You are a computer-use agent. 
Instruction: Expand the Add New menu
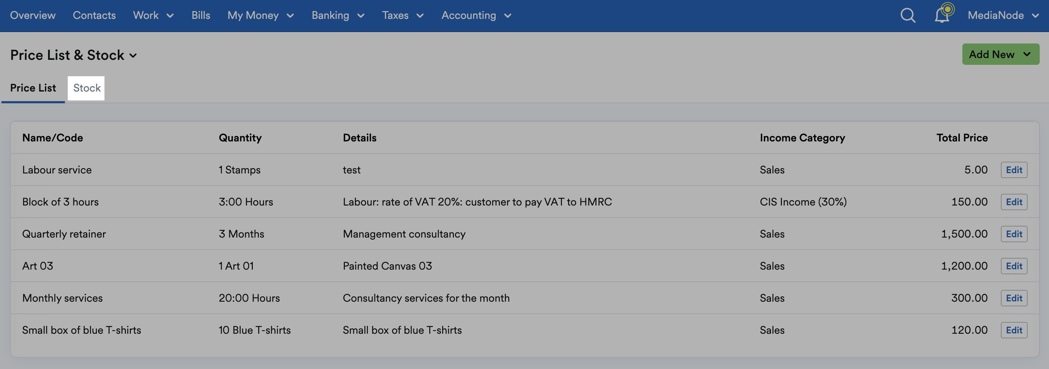(1001, 54)
